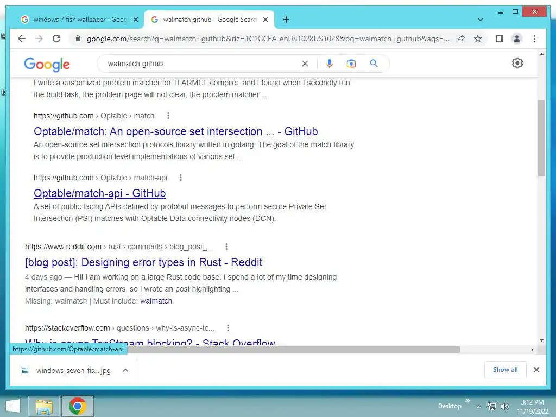
Task: Open the Designing error types in Rust Reddit post
Action: tap(143, 262)
